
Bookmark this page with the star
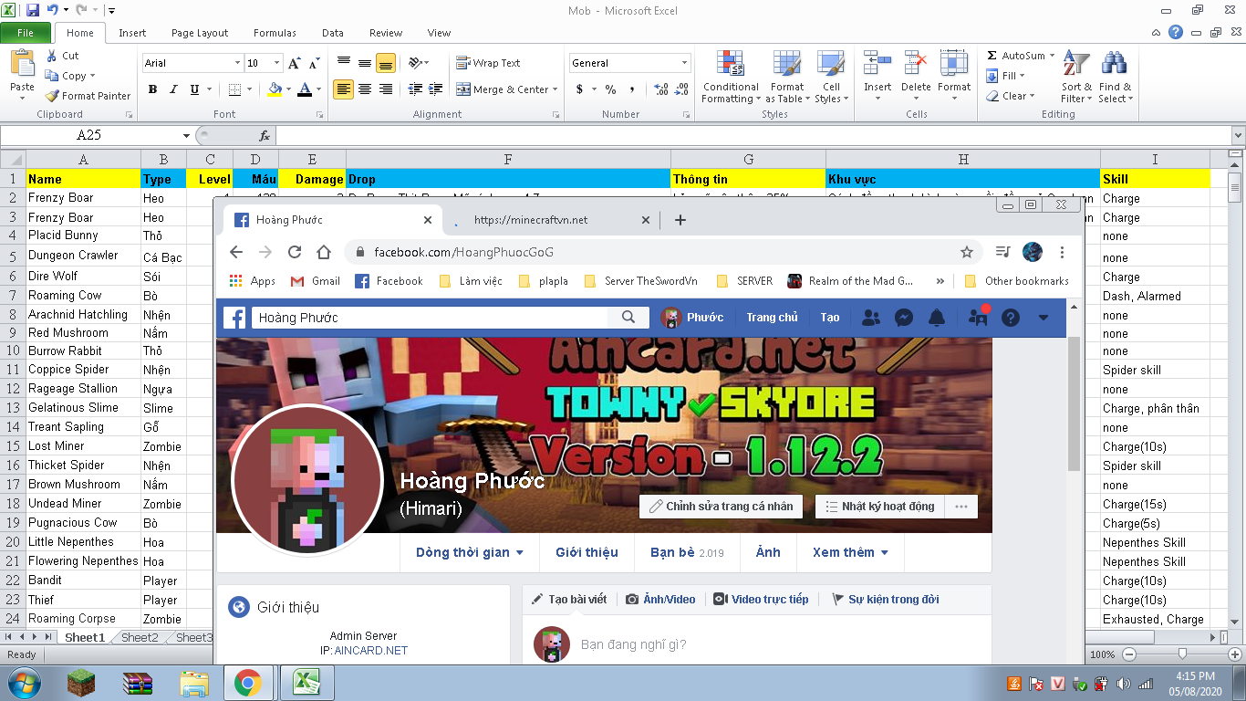pos(967,252)
